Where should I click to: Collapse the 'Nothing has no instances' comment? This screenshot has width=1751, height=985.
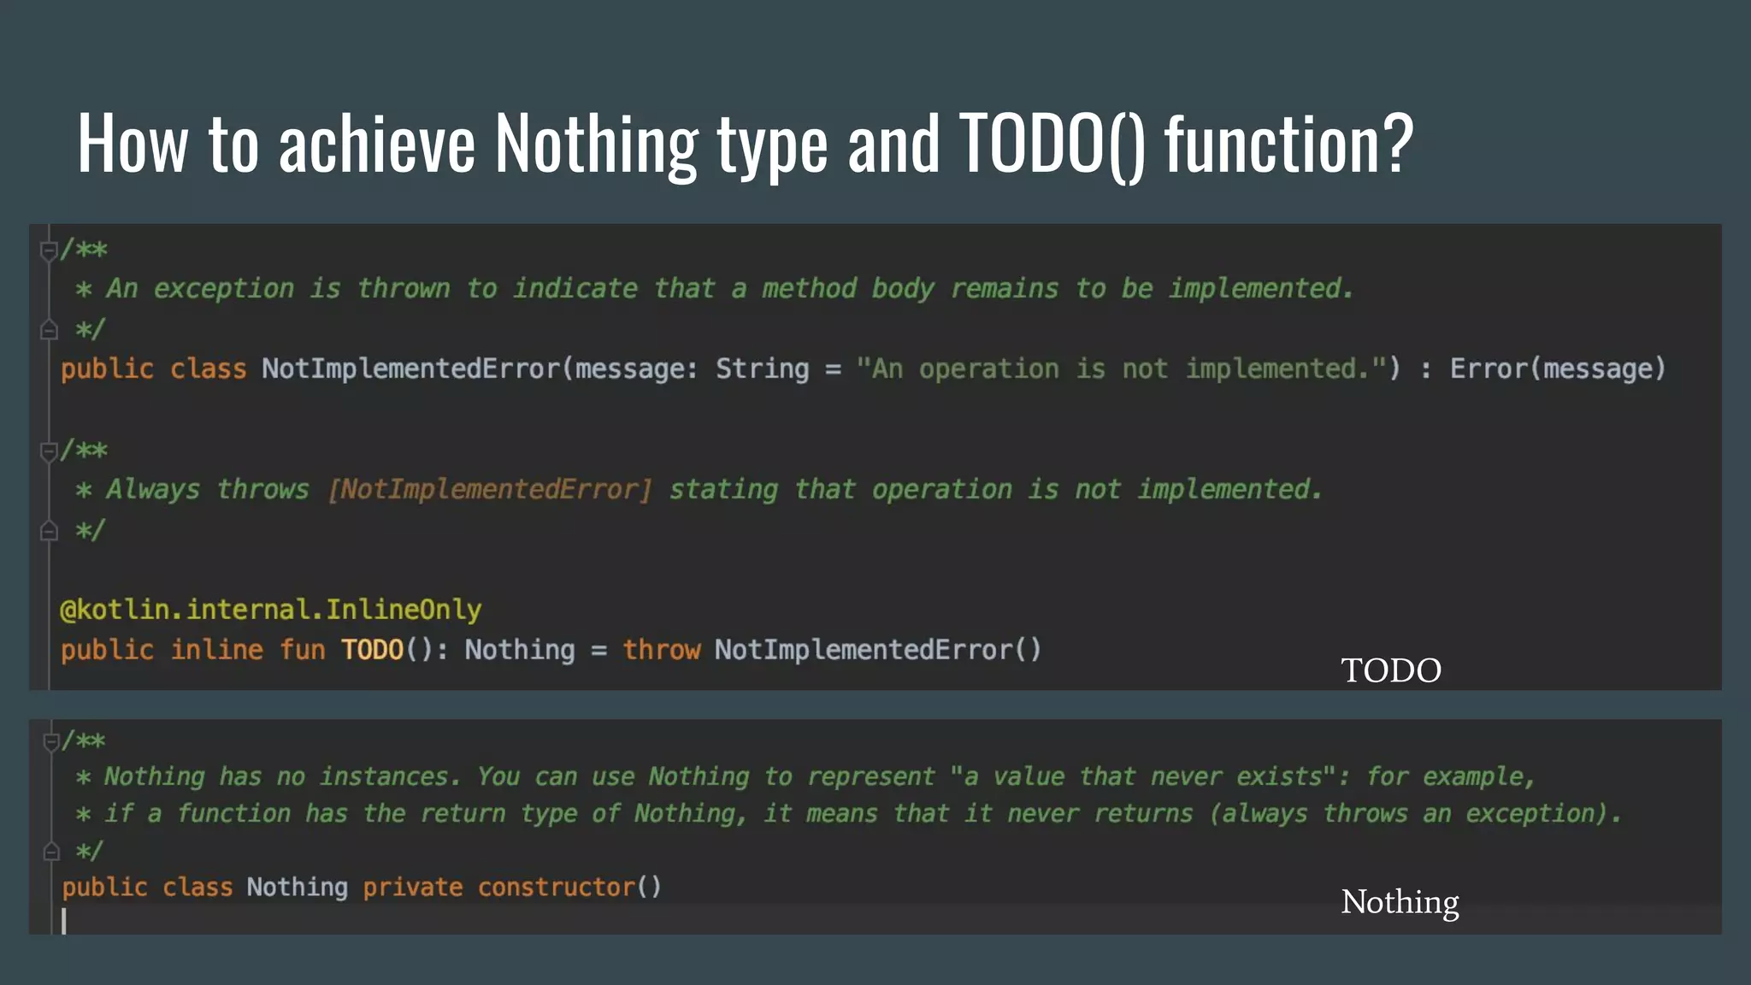click(x=51, y=740)
